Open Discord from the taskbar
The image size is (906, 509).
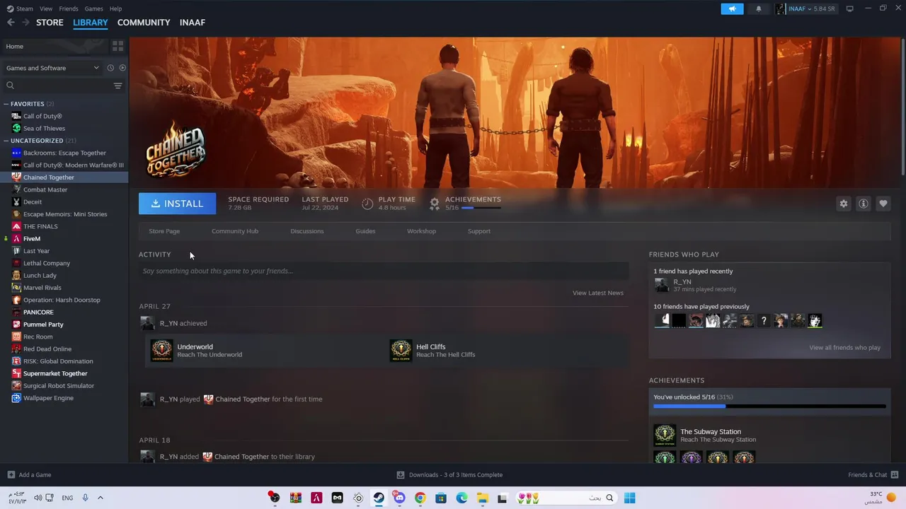coord(399,498)
